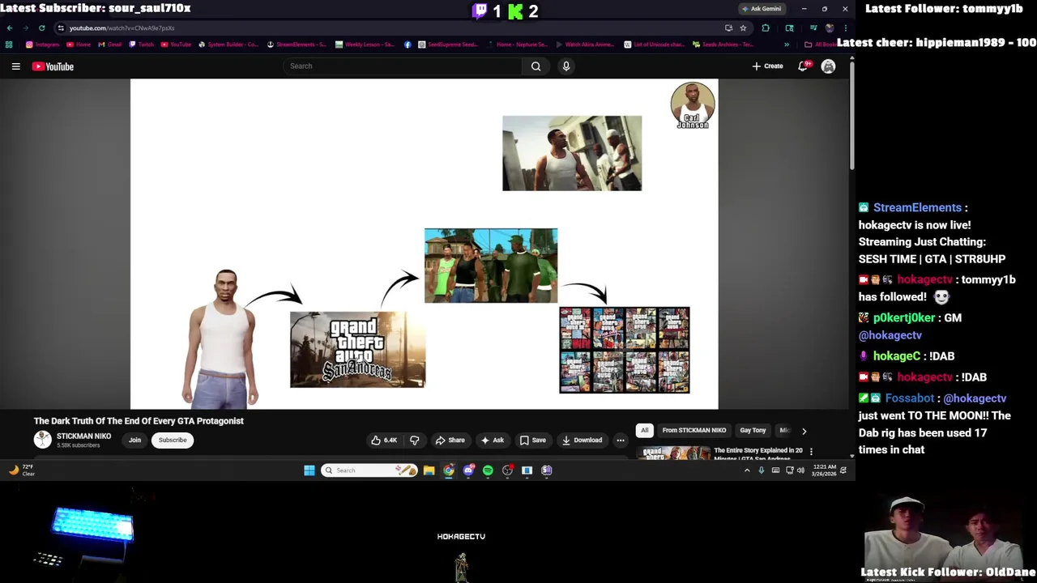The image size is (1037, 583).
Task: Click the Chrome address bar URL
Action: tap(122, 28)
